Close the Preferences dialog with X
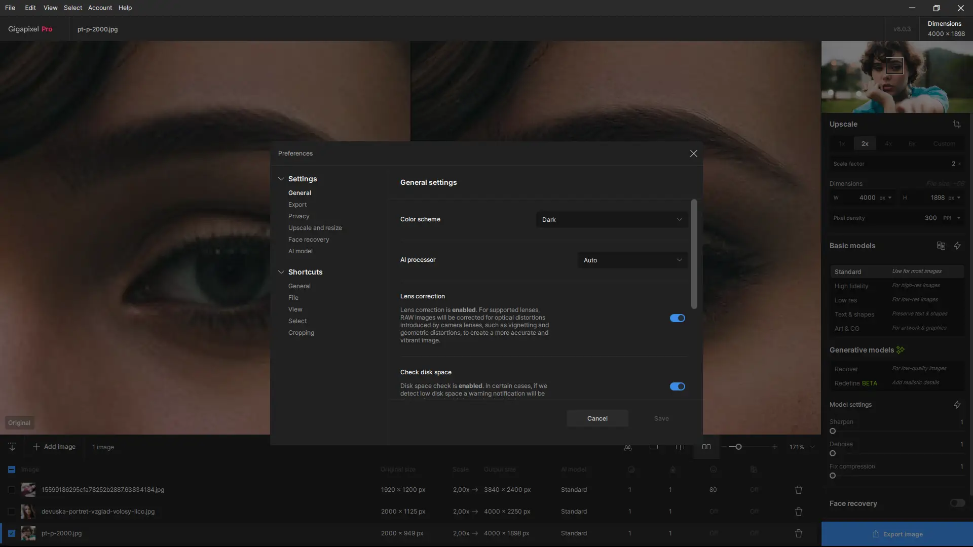The height and width of the screenshot is (547, 973). click(x=694, y=153)
